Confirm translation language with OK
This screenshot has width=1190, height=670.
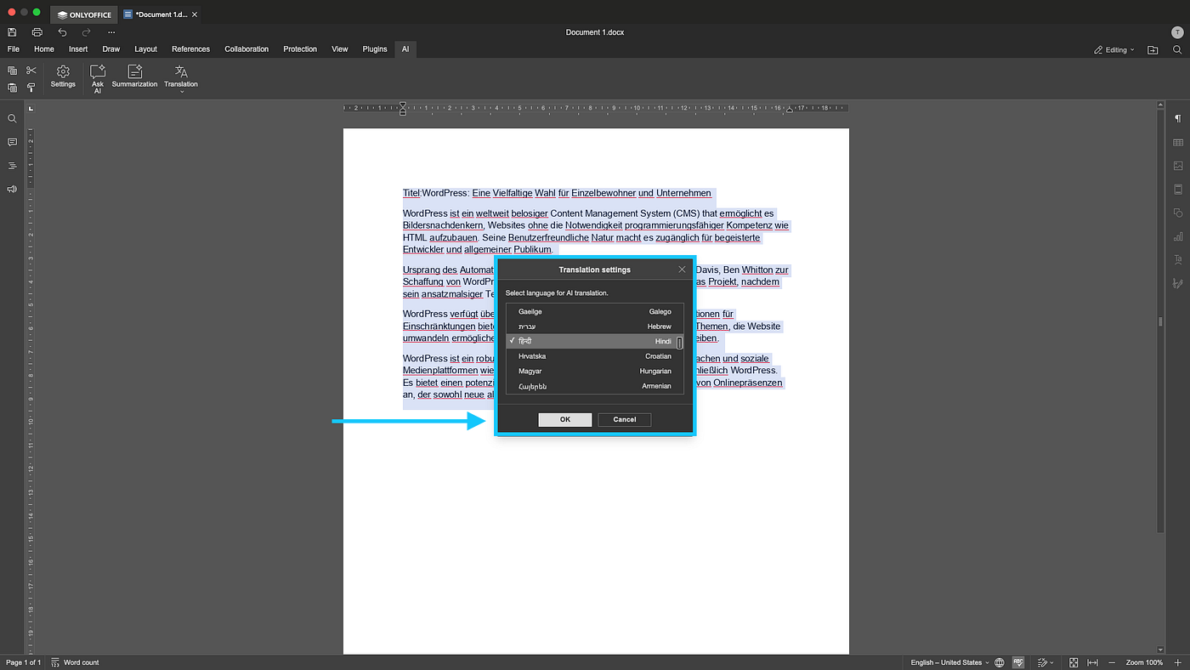point(565,419)
